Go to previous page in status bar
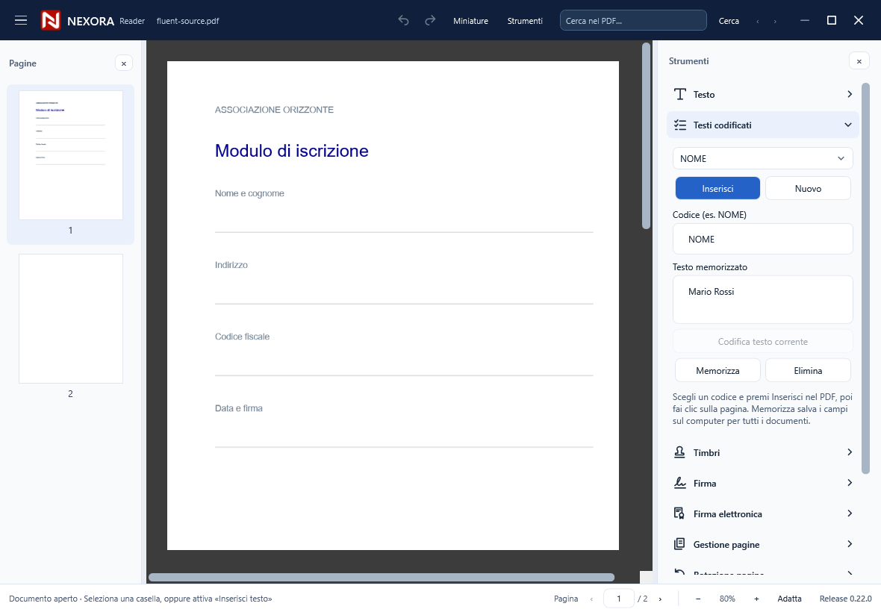This screenshot has width=881, height=612. (x=591, y=599)
